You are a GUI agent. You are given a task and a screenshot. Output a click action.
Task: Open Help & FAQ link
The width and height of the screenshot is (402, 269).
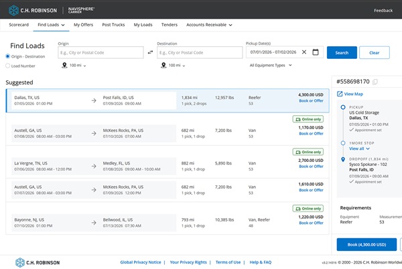261,262
